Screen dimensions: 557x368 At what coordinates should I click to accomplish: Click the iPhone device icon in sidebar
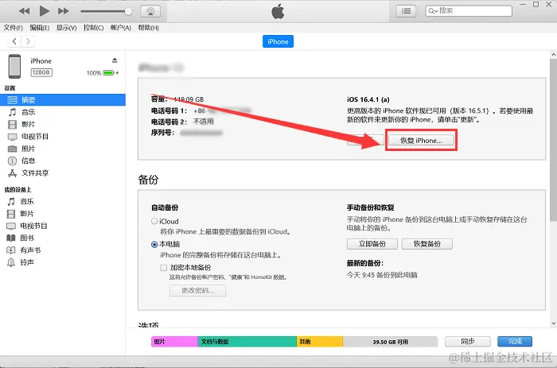(14, 66)
